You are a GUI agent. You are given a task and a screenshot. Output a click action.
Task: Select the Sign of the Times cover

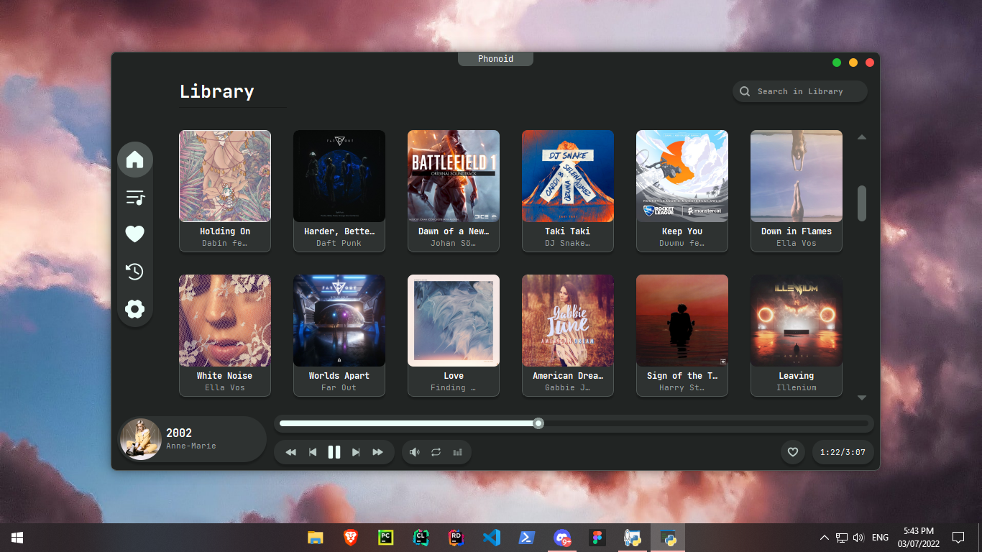coord(682,321)
